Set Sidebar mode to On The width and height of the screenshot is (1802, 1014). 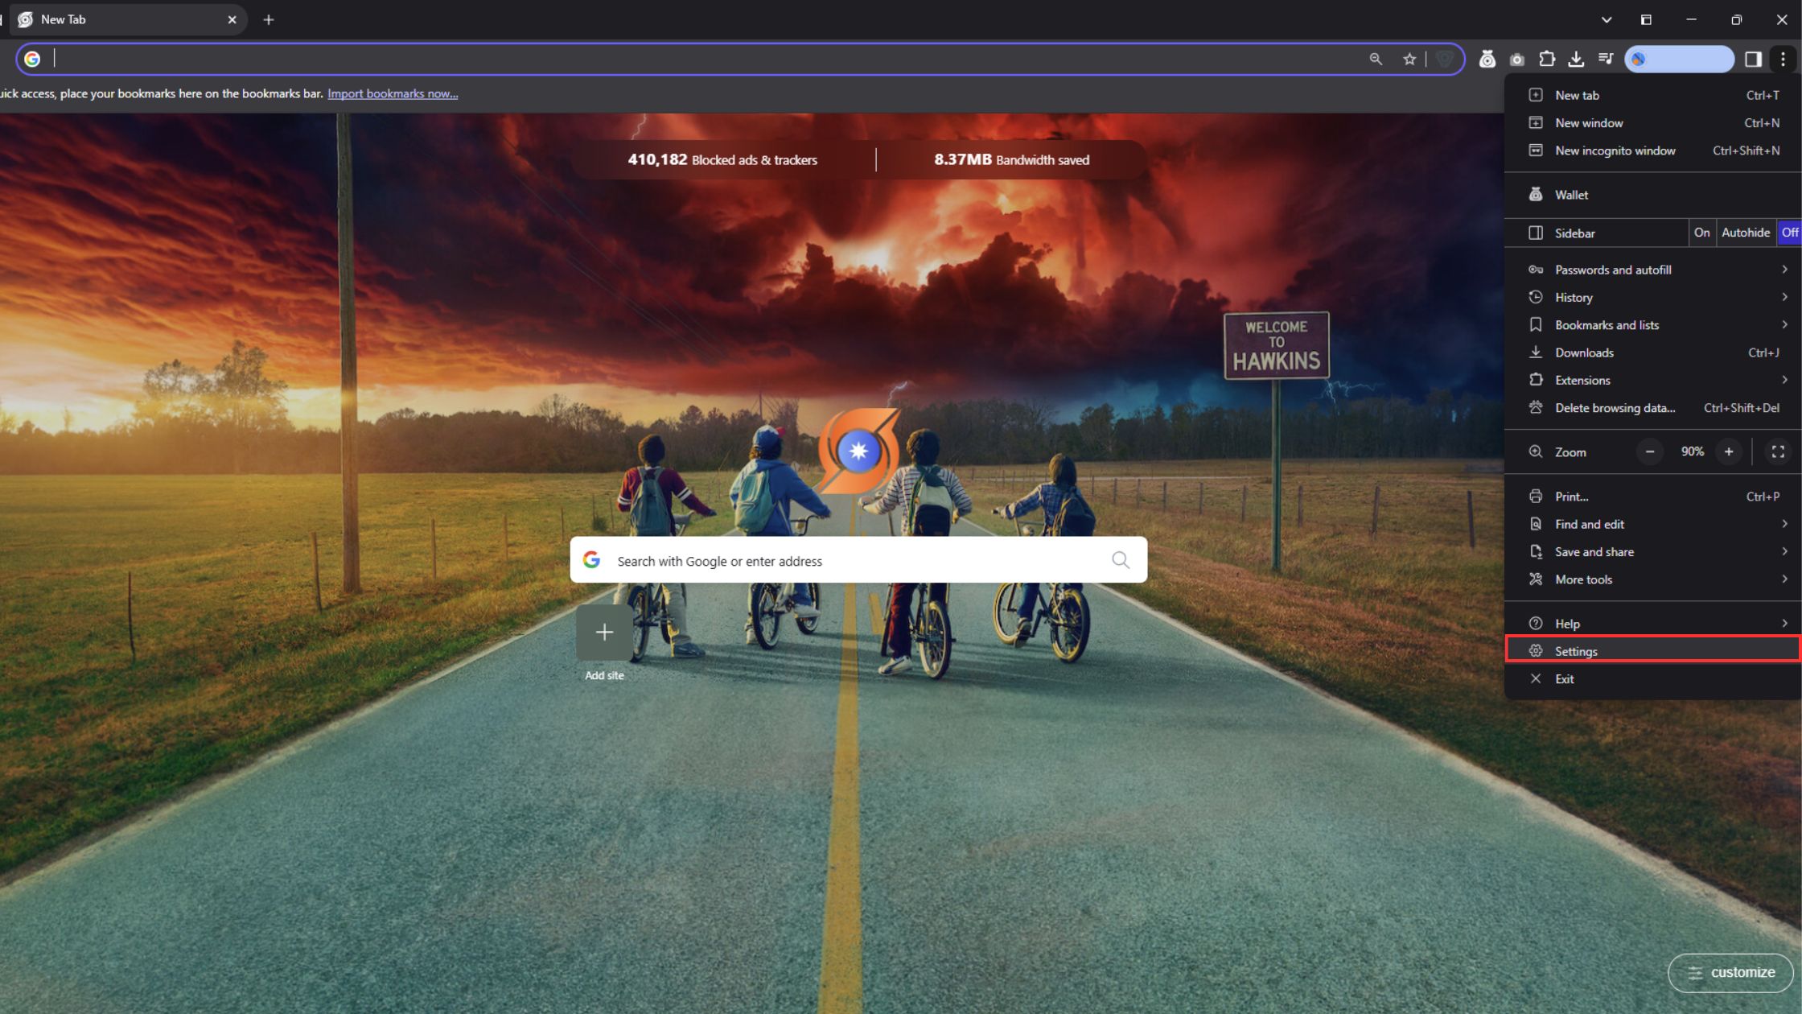[x=1701, y=233]
